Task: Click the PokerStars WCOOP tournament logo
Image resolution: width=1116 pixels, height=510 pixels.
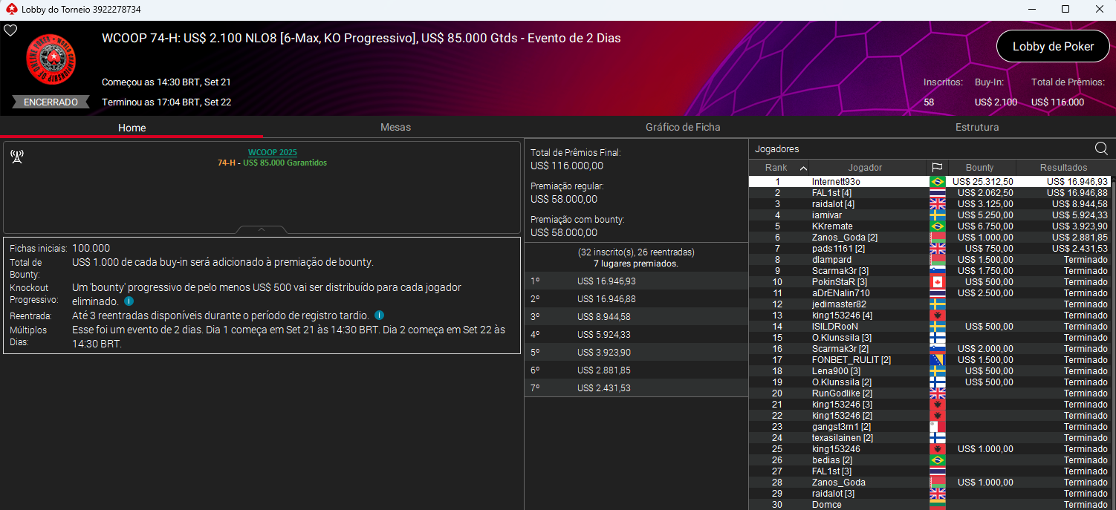Action: (x=51, y=59)
